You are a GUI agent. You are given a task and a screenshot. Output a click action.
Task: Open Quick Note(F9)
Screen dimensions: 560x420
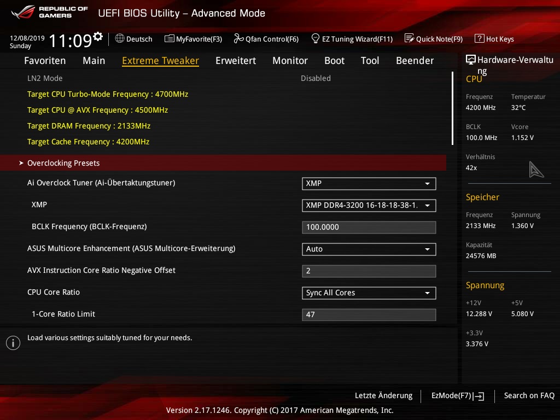(434, 39)
